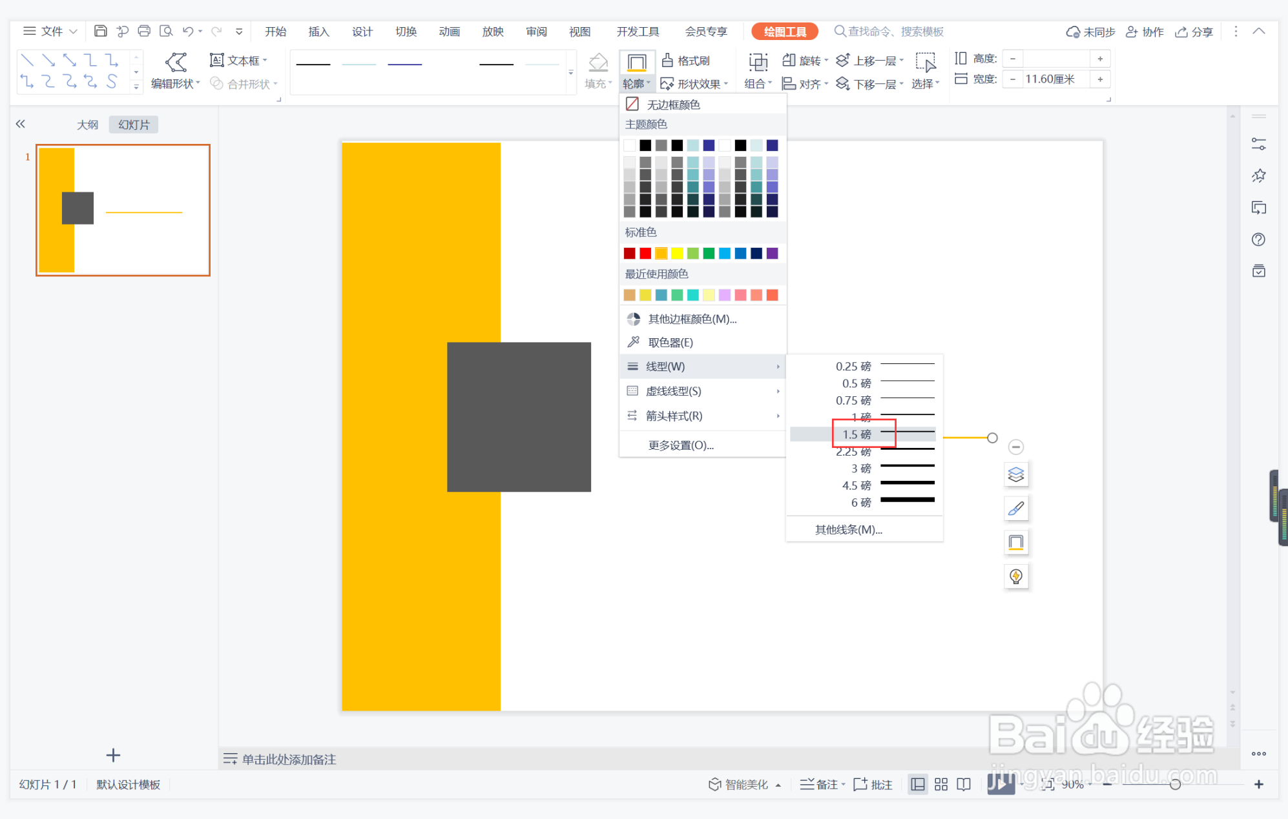
Task: Open the Insert (插入) ribbon tab
Action: pos(318,32)
